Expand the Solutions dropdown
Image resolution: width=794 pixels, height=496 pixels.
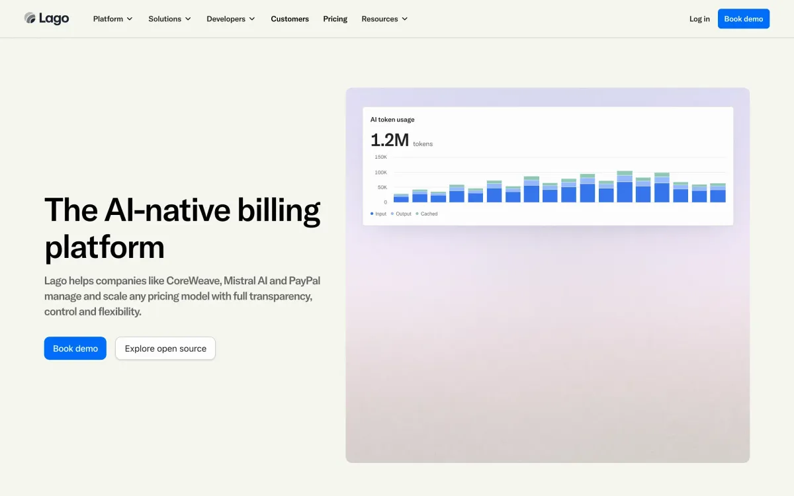169,19
